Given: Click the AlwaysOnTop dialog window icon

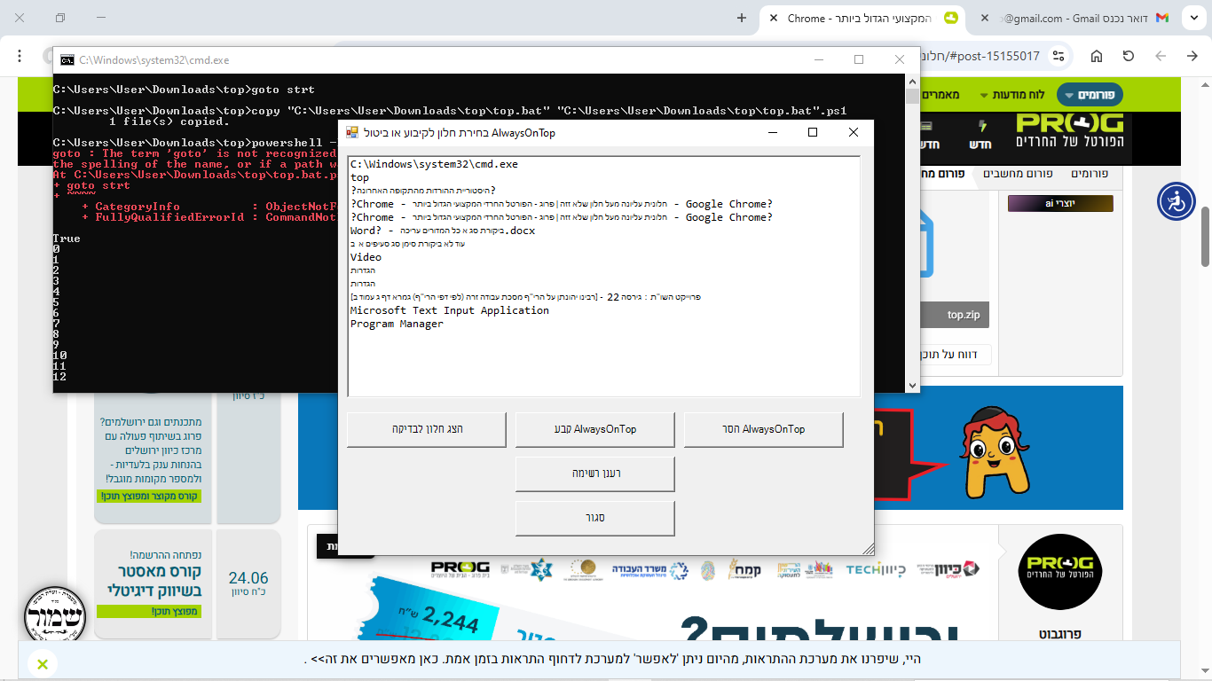Looking at the screenshot, I should point(352,132).
